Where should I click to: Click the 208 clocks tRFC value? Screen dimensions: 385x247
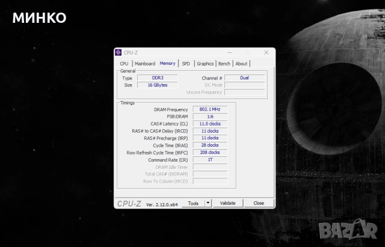pyautogui.click(x=210, y=153)
